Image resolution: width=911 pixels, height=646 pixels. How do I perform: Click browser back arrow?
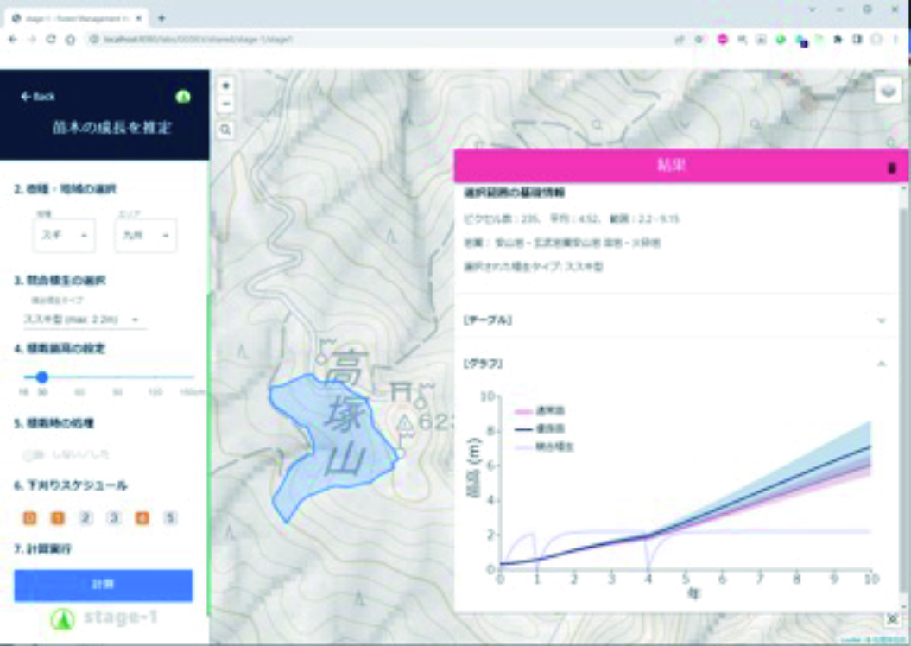coord(13,40)
